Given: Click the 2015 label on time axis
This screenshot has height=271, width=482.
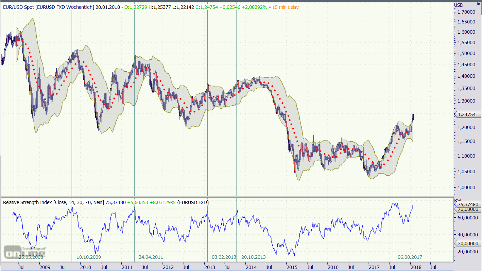Looking at the screenshot, I should pos(292,267).
